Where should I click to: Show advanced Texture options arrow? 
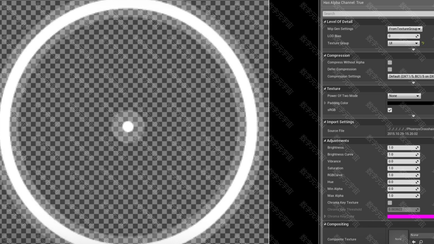413,116
